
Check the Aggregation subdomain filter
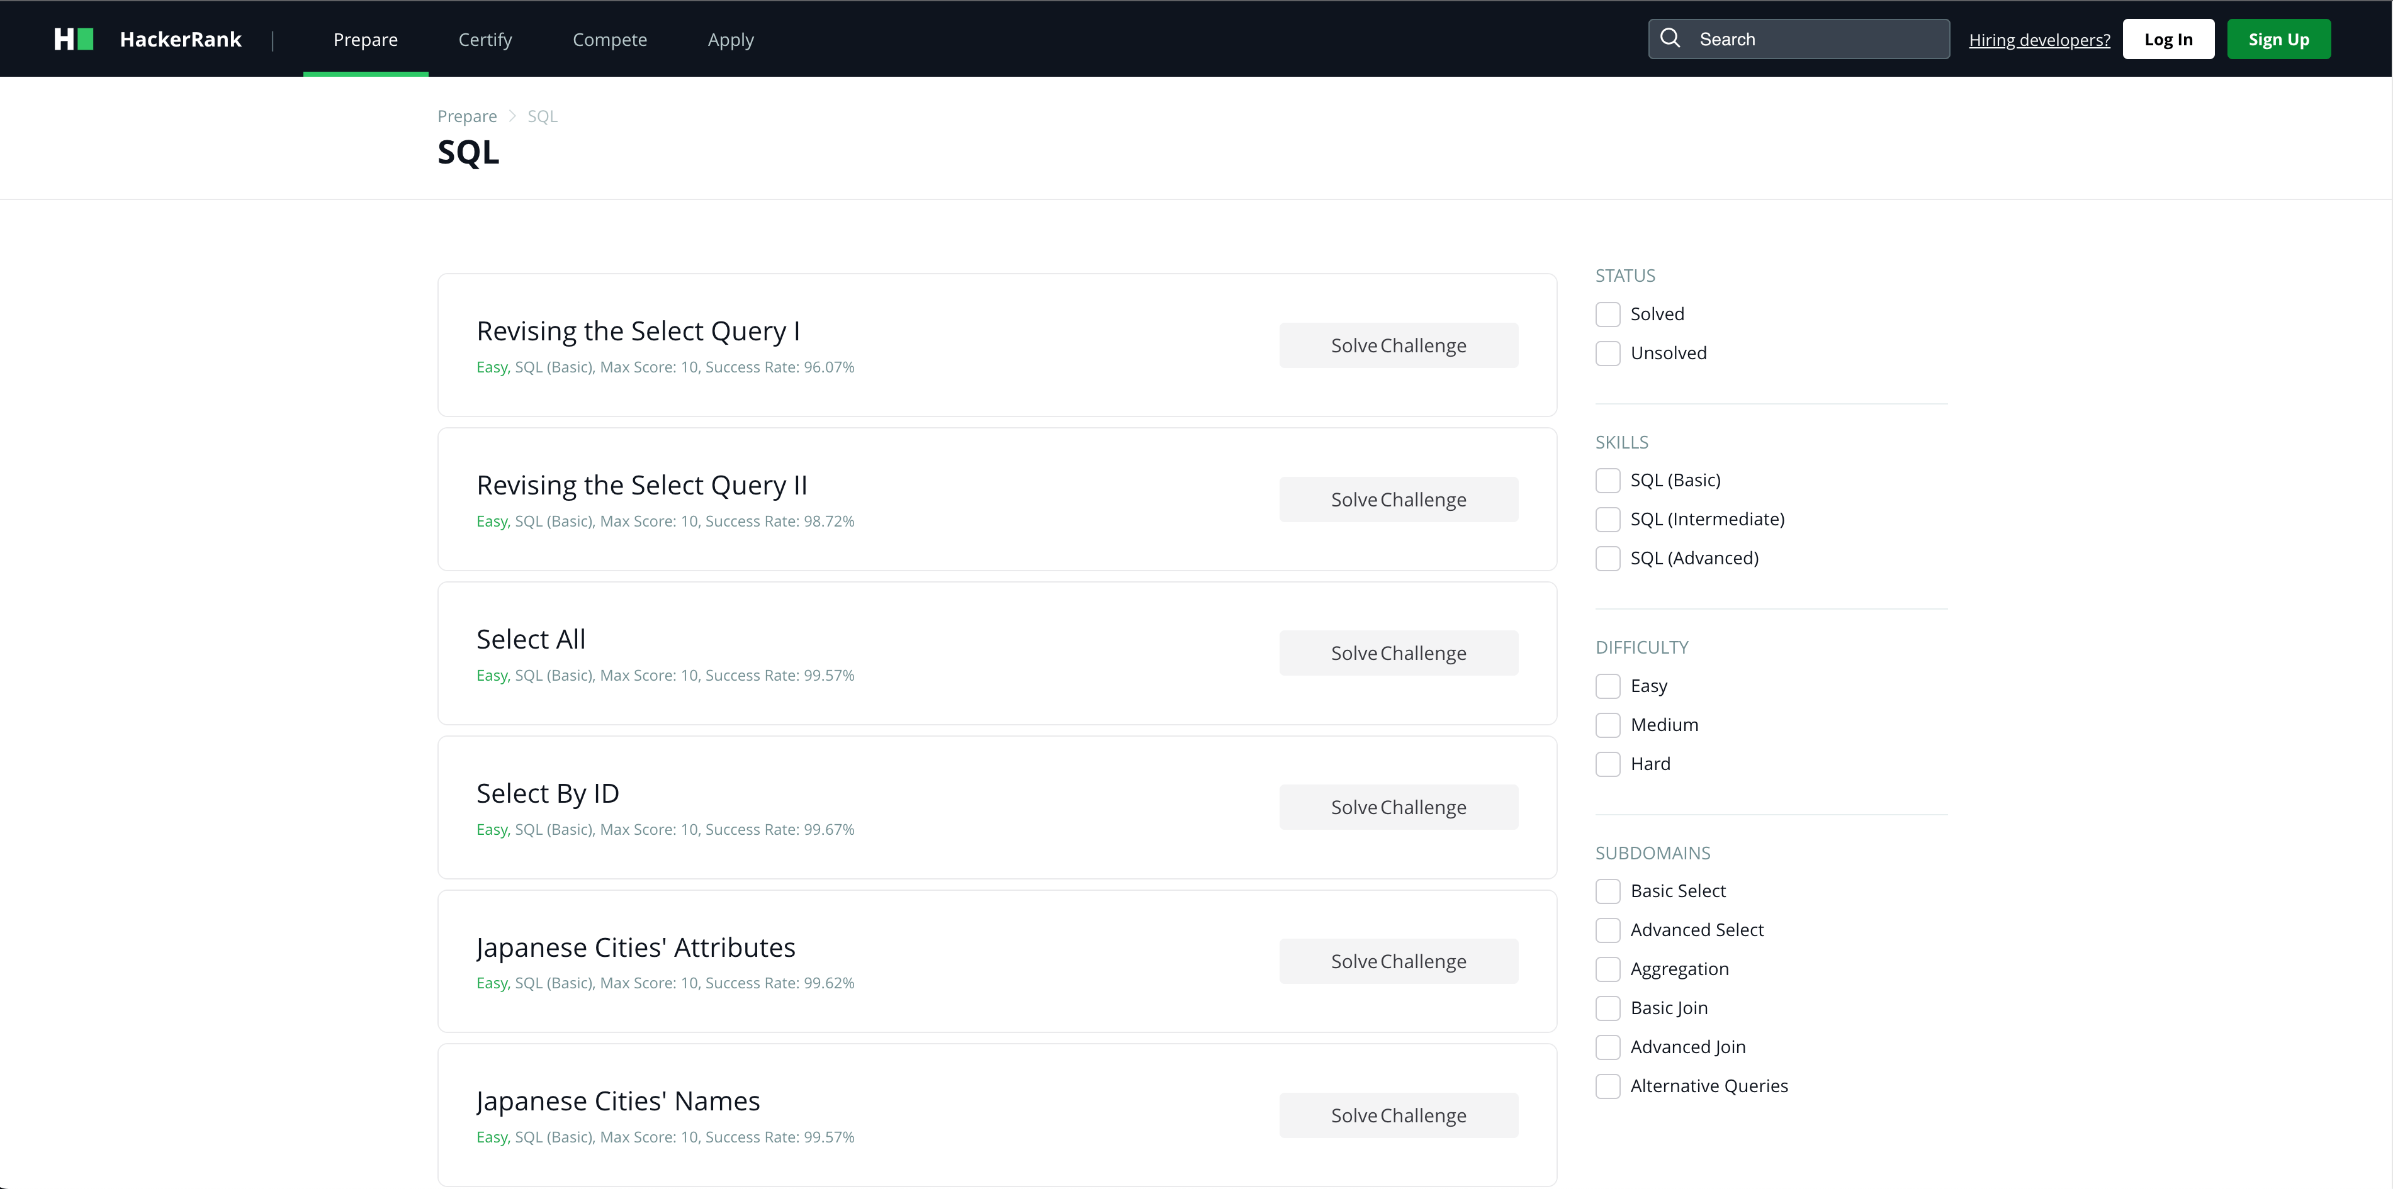1608,969
